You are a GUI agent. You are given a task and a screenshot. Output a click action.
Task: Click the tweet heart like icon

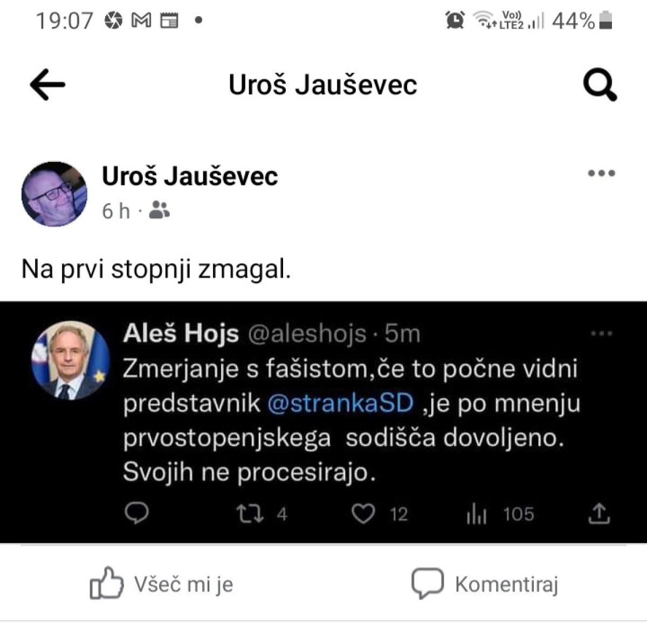[x=363, y=514]
